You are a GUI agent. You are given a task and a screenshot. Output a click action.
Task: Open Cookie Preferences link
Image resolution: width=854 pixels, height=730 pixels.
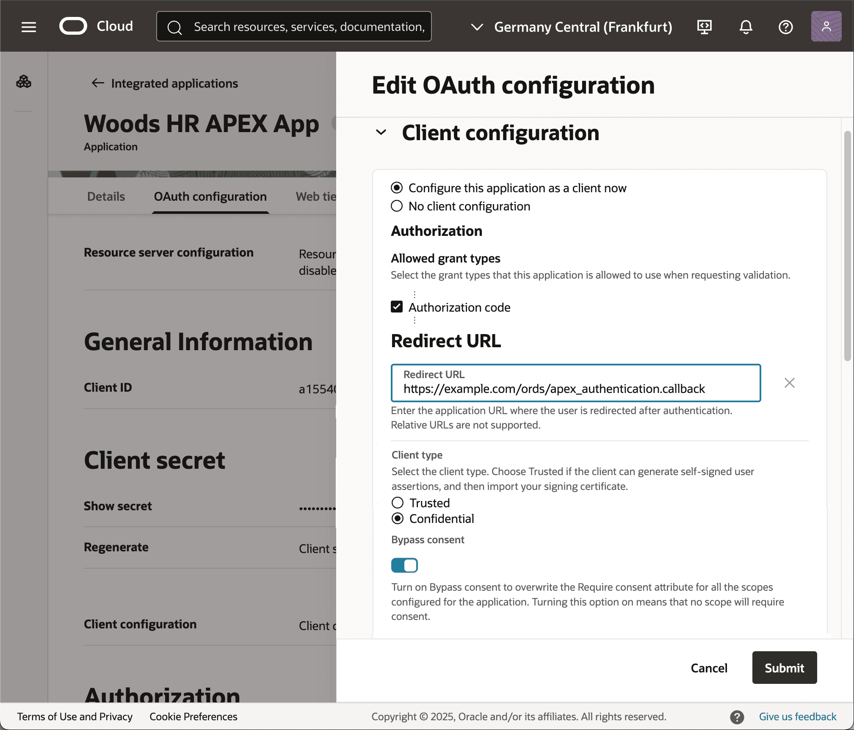click(193, 716)
